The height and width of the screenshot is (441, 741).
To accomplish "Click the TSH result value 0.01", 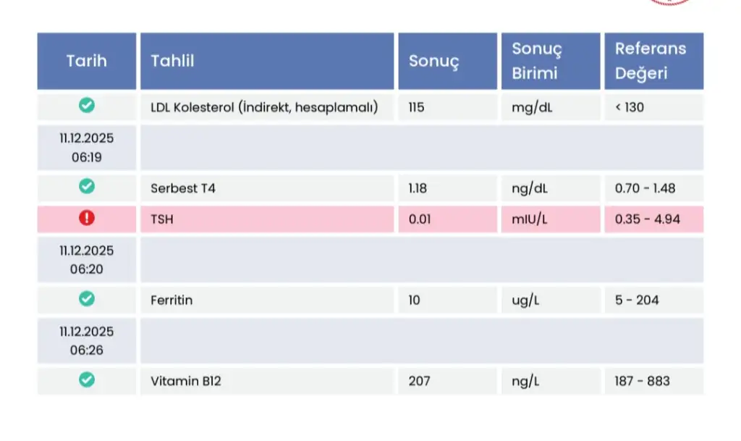I will pos(419,219).
